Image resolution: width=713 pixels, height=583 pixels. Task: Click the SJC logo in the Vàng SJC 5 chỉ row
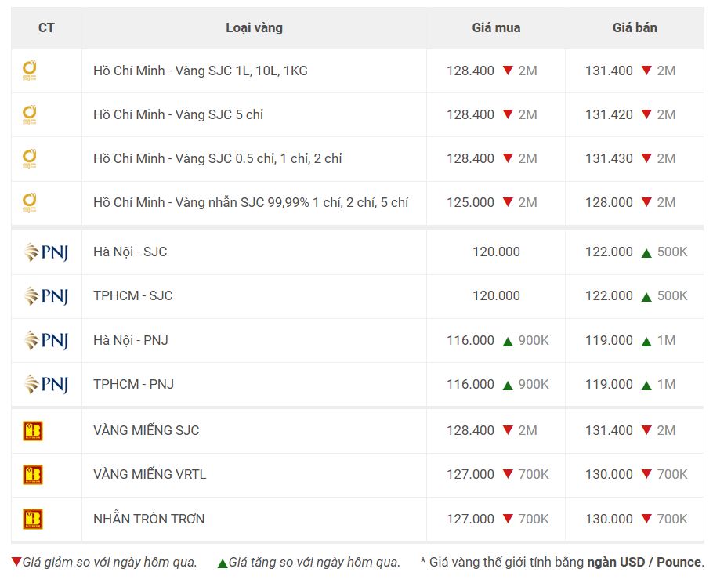click(30, 114)
